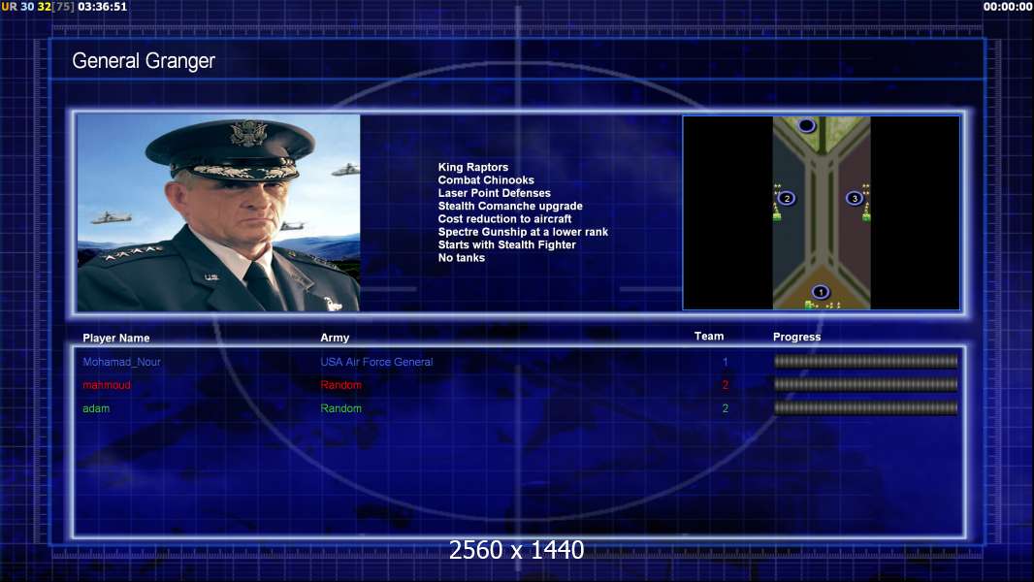Click Mohamad_Nour's loading progress bar
1034x582 pixels.
click(865, 361)
